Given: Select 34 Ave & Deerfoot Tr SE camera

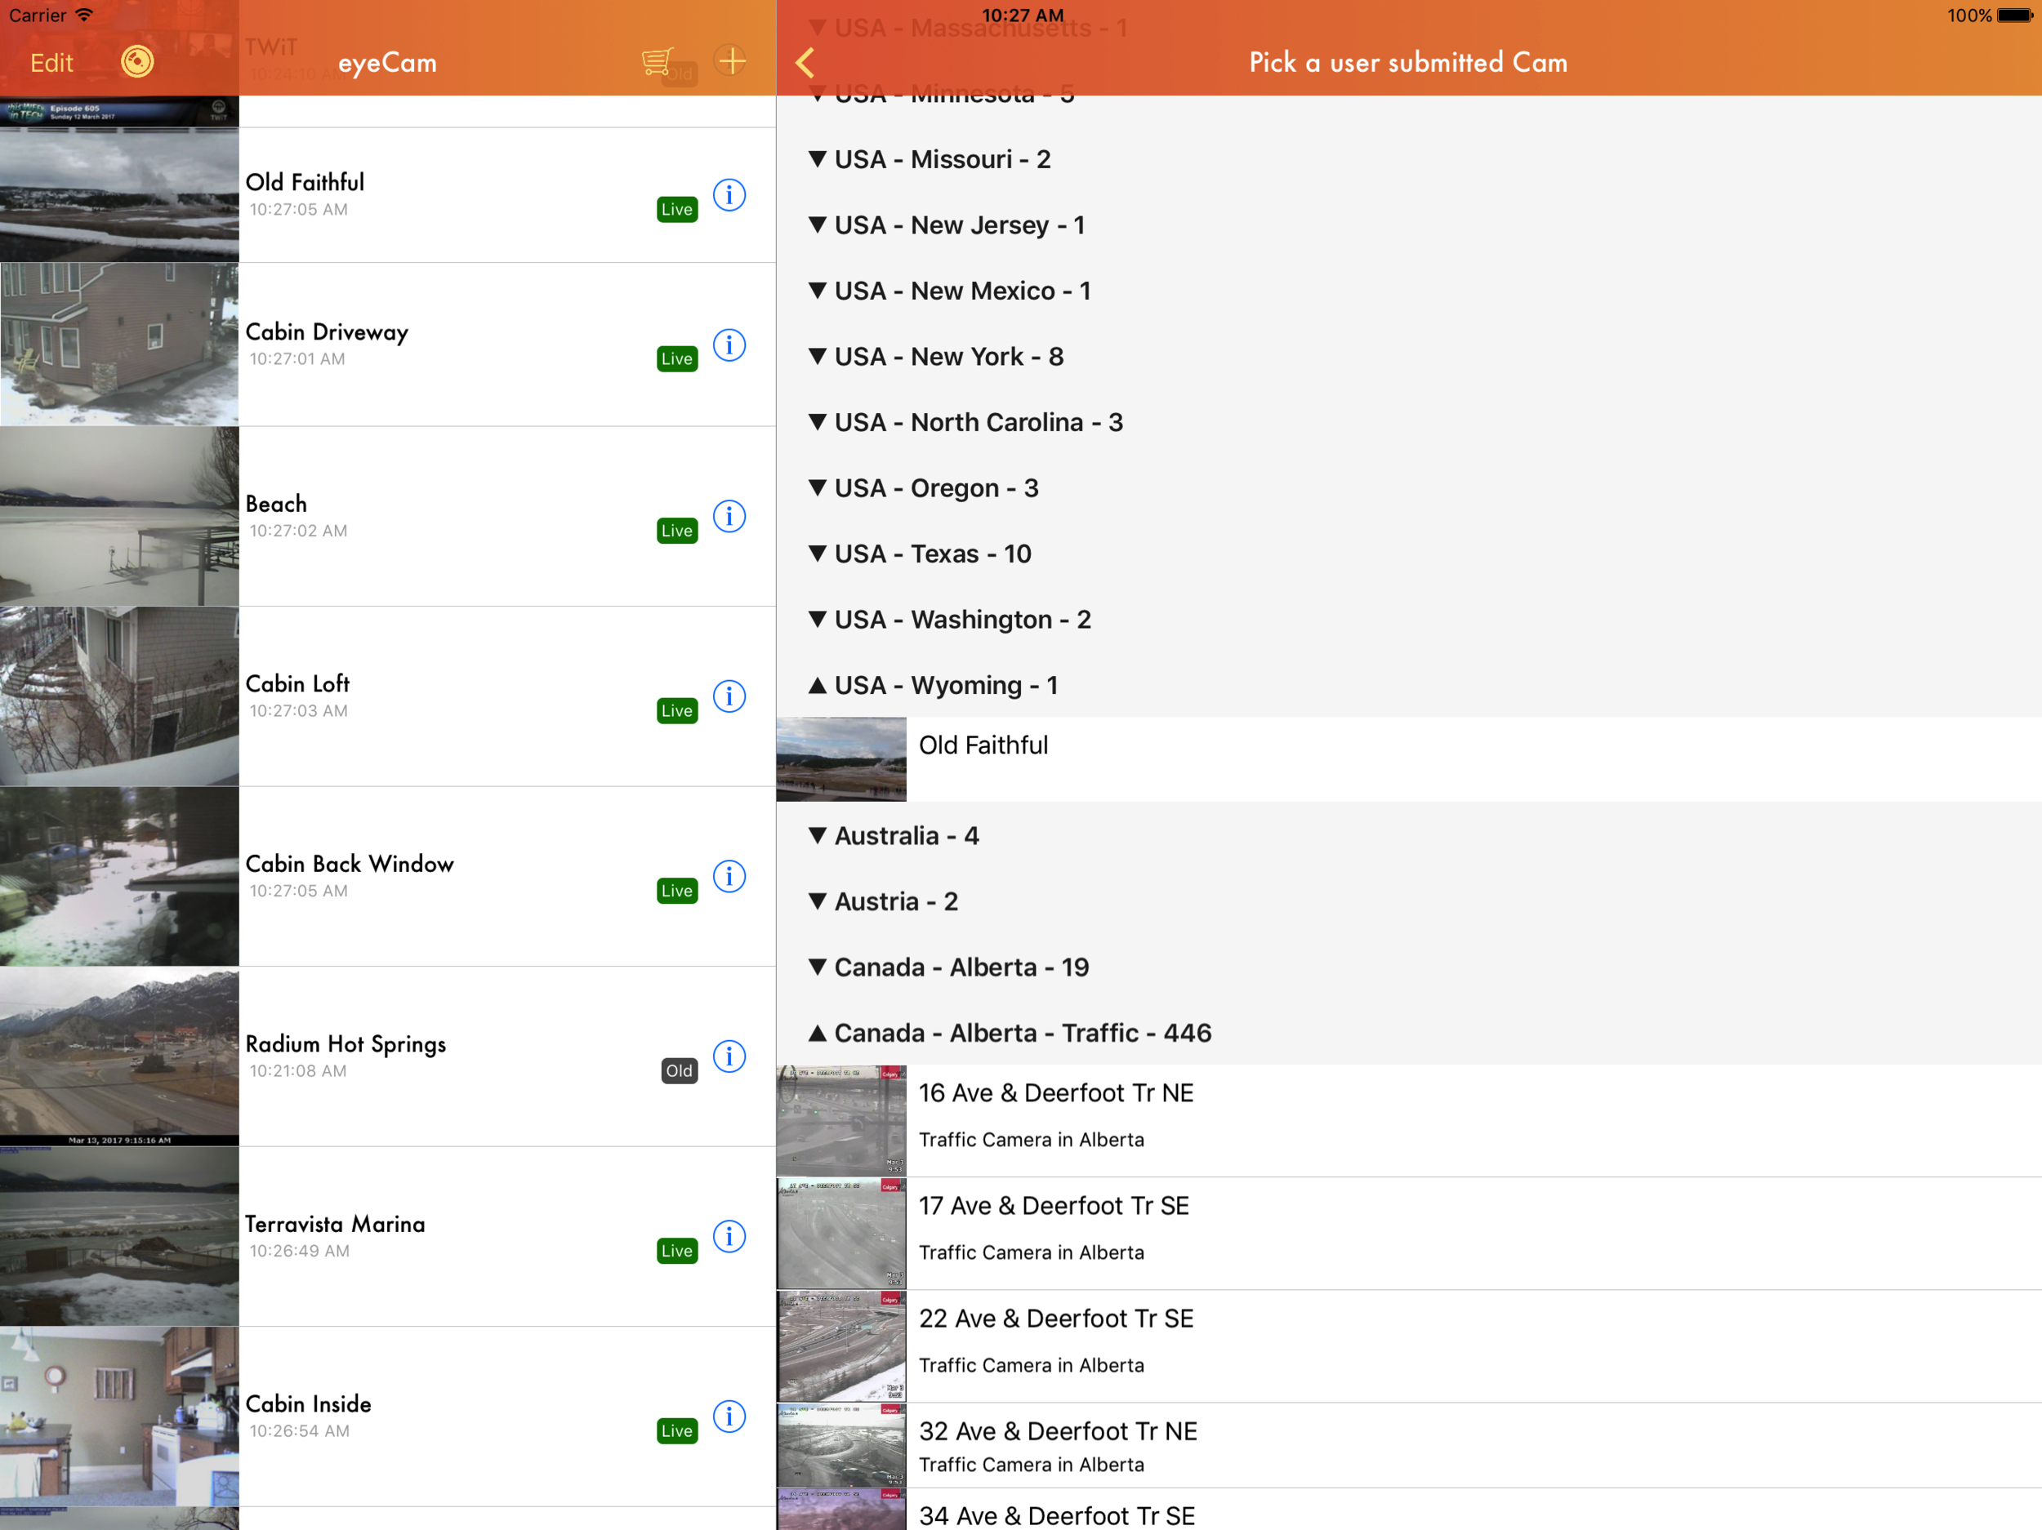Looking at the screenshot, I should (x=1409, y=1510).
